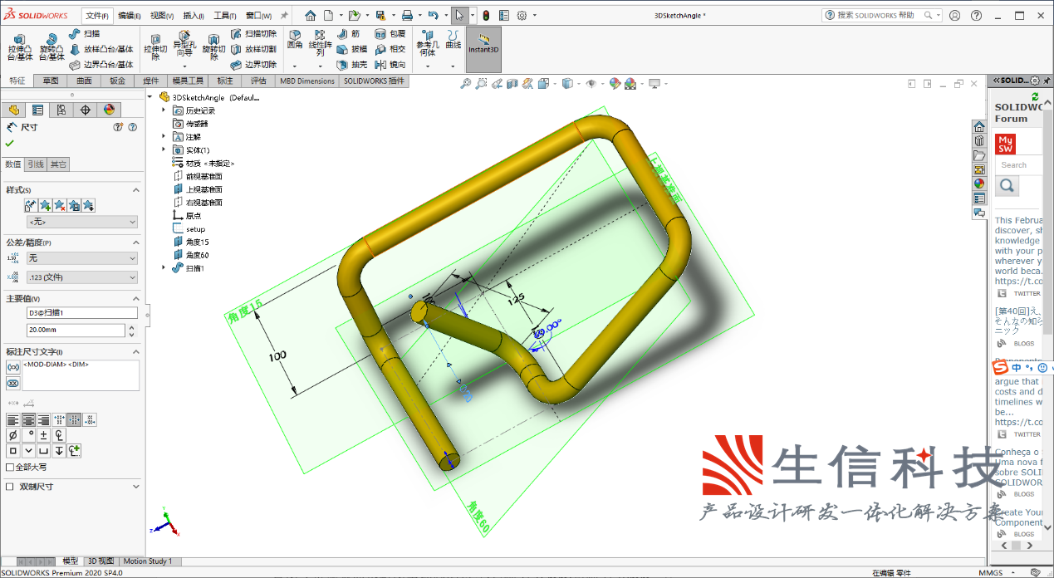Open the .123 (文件) precision dropdown
The width and height of the screenshot is (1054, 578).
point(82,277)
